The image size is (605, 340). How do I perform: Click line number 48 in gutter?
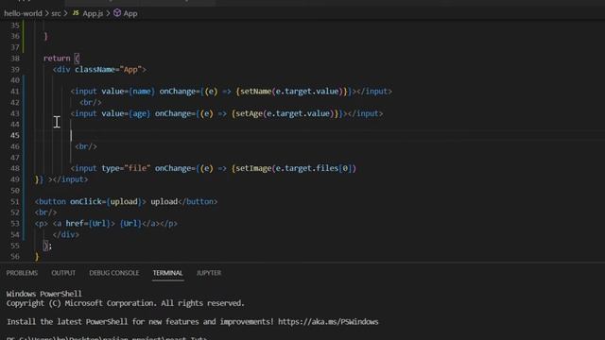pyautogui.click(x=15, y=168)
